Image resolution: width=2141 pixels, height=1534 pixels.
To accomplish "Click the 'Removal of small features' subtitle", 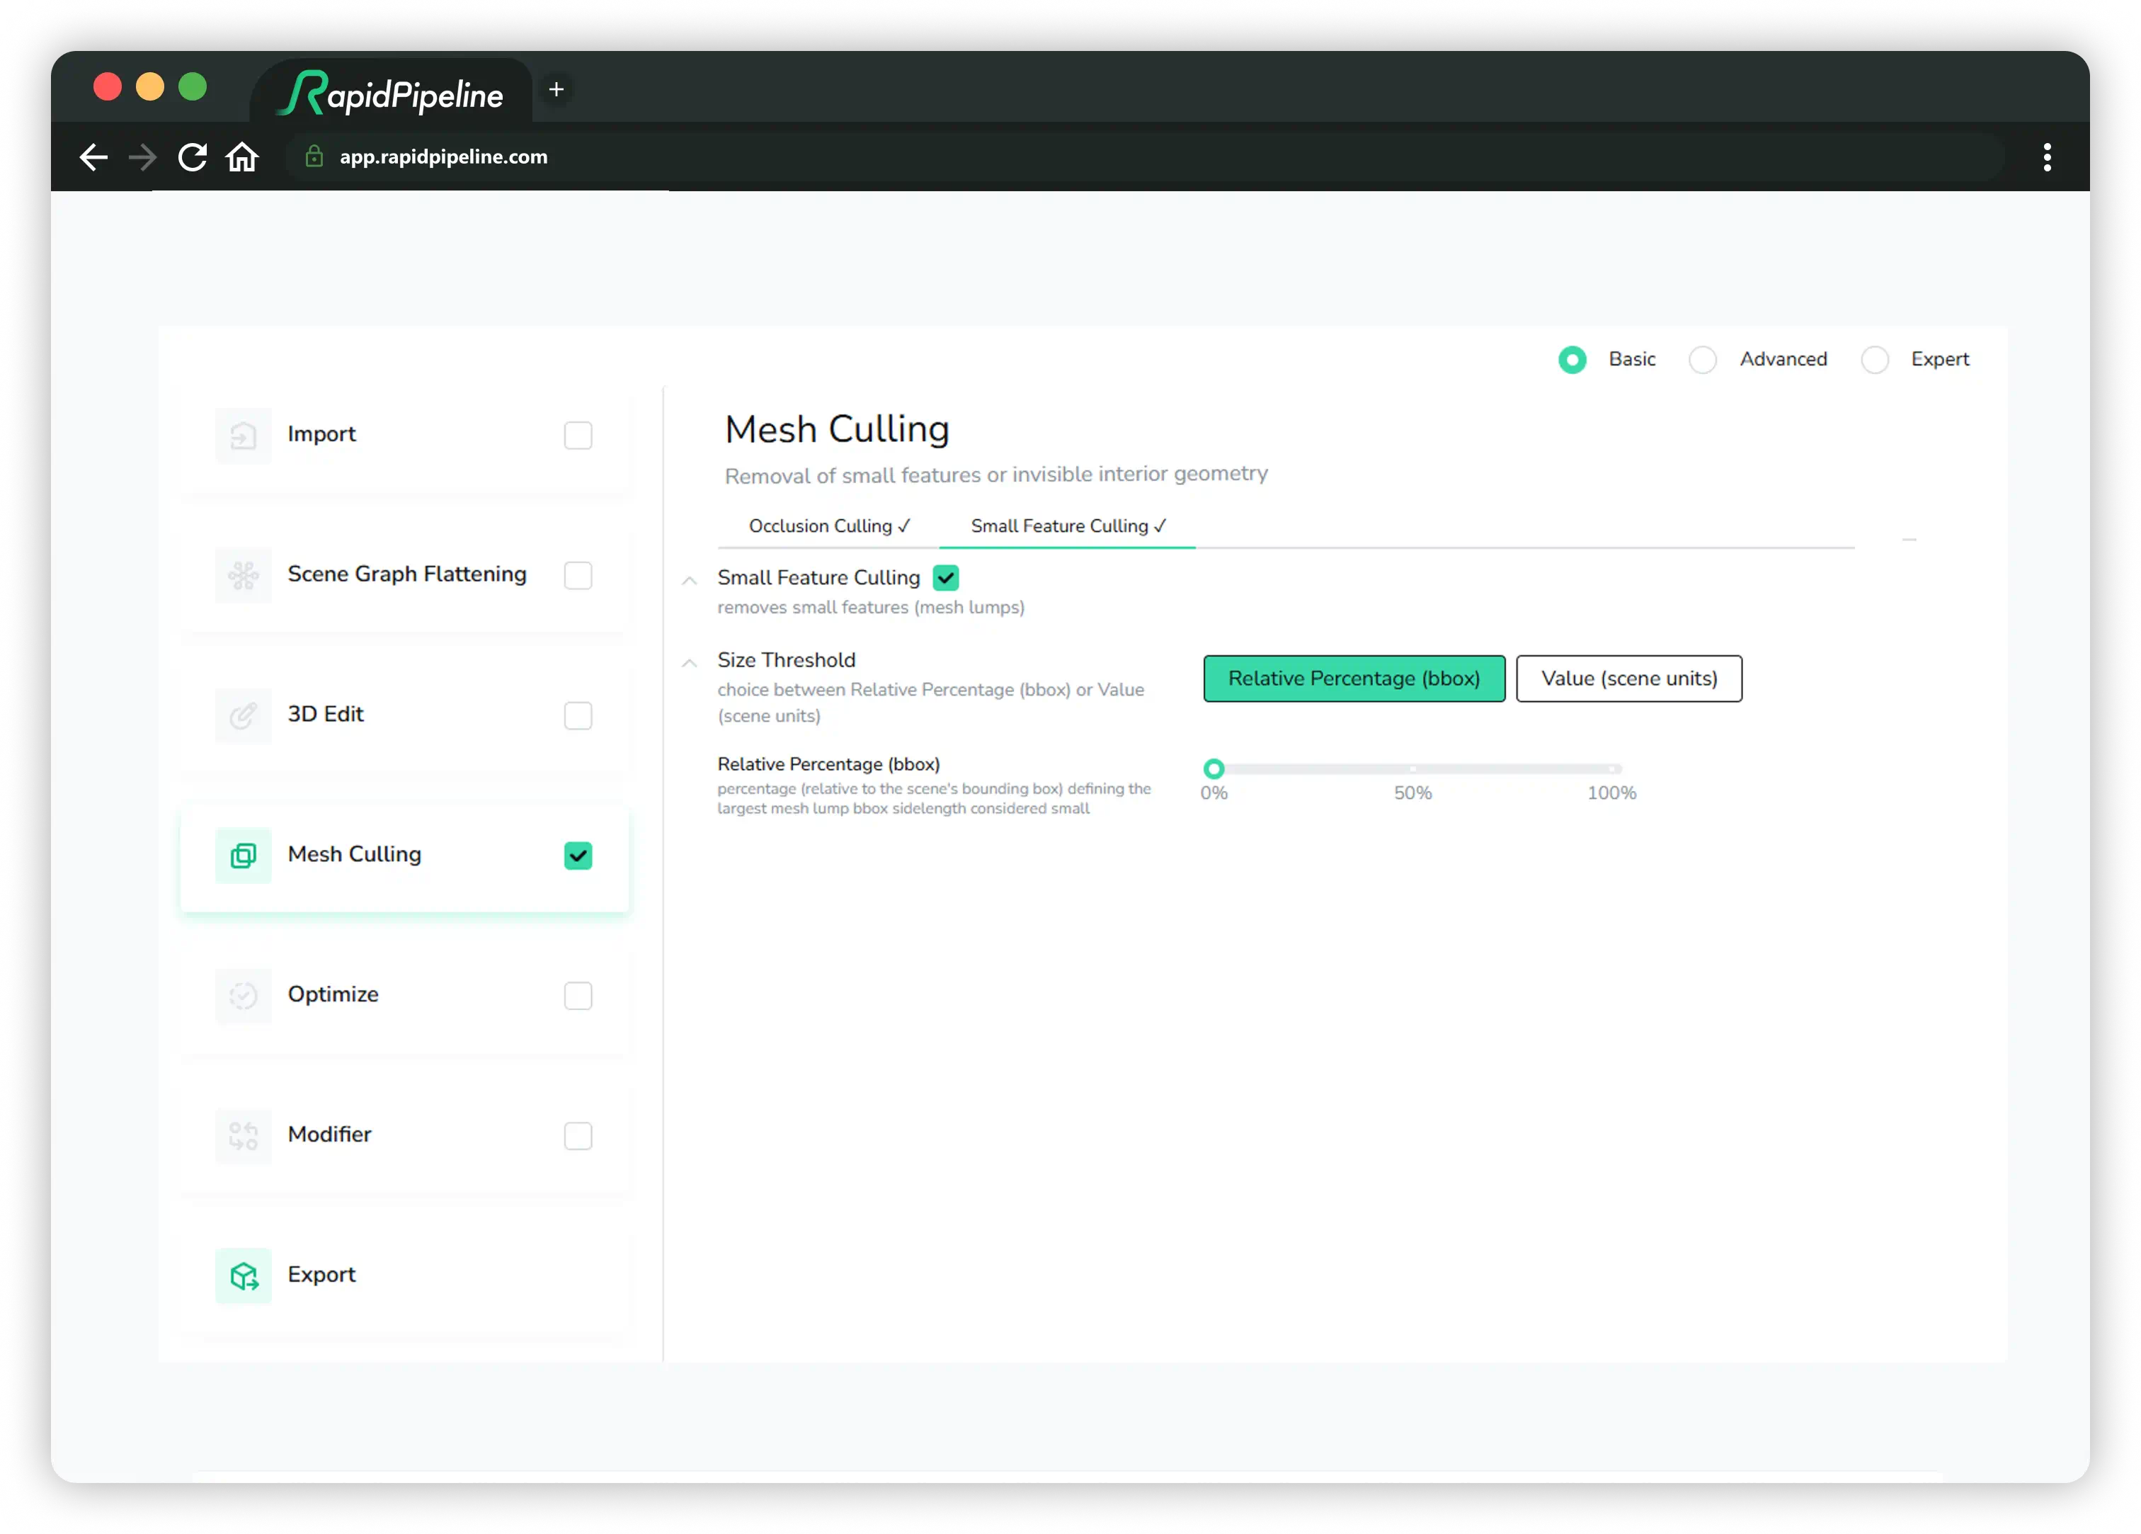I will pyautogui.click(x=996, y=475).
